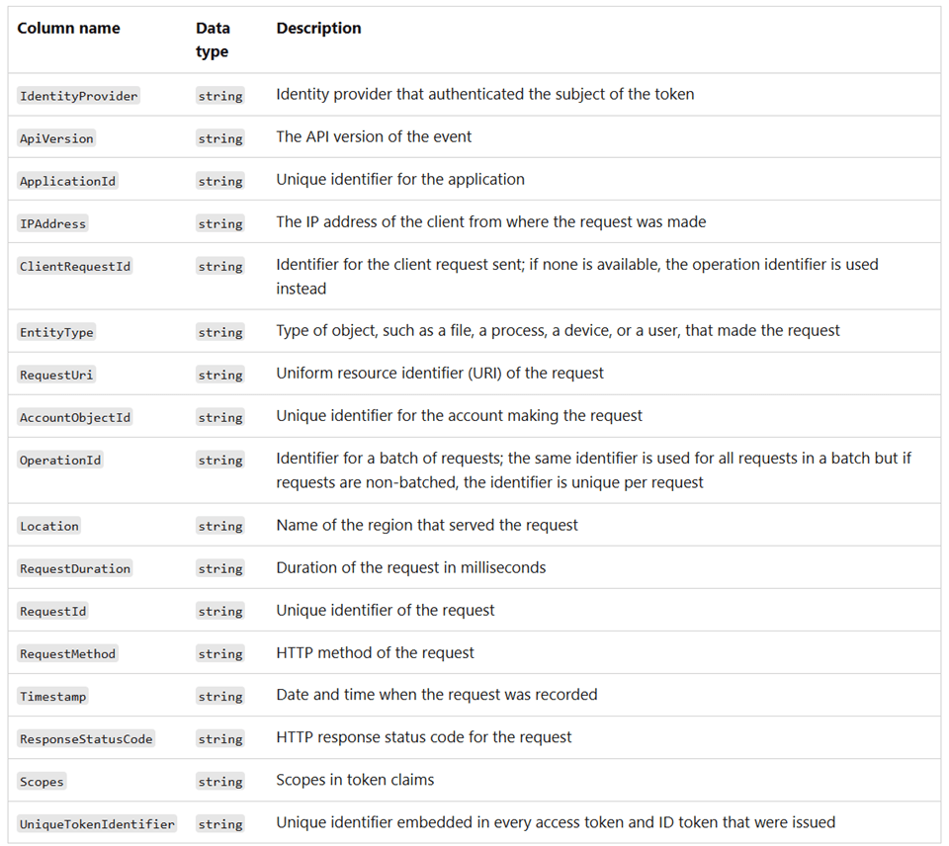Click the "Description" table header
The height and width of the screenshot is (846, 949).
coord(318,29)
